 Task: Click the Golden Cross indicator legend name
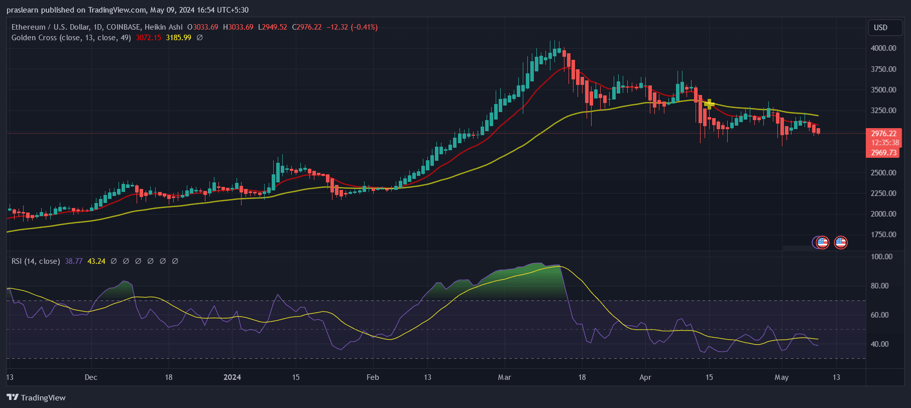coord(71,38)
